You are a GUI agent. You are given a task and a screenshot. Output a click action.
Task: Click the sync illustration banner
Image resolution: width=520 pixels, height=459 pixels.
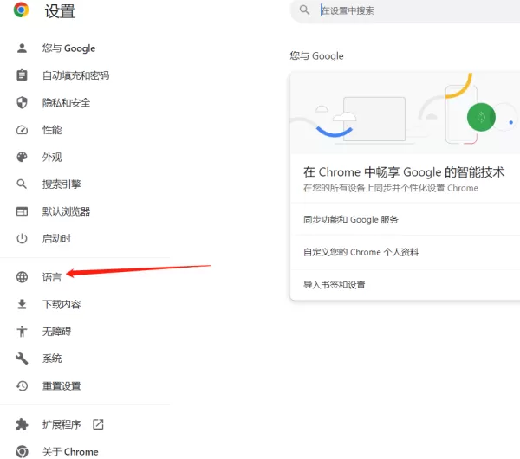coord(406,113)
